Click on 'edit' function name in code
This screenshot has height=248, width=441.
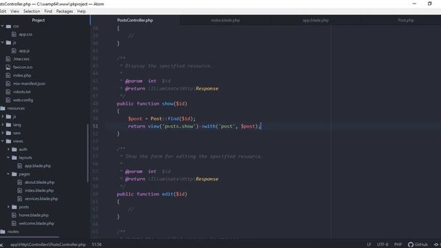(x=167, y=194)
